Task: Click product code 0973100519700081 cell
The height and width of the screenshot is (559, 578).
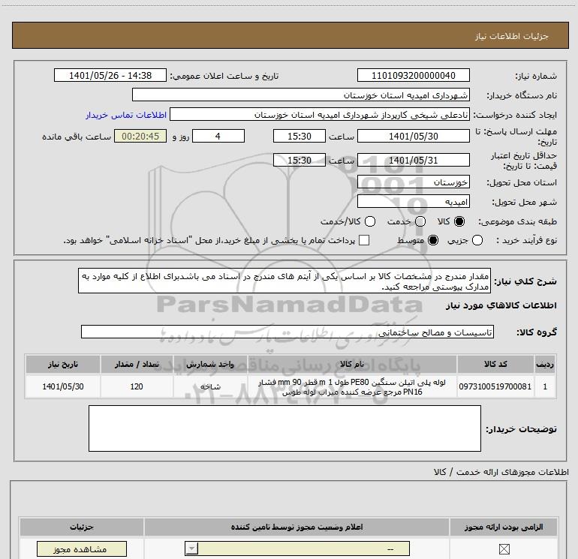Action: click(x=495, y=386)
